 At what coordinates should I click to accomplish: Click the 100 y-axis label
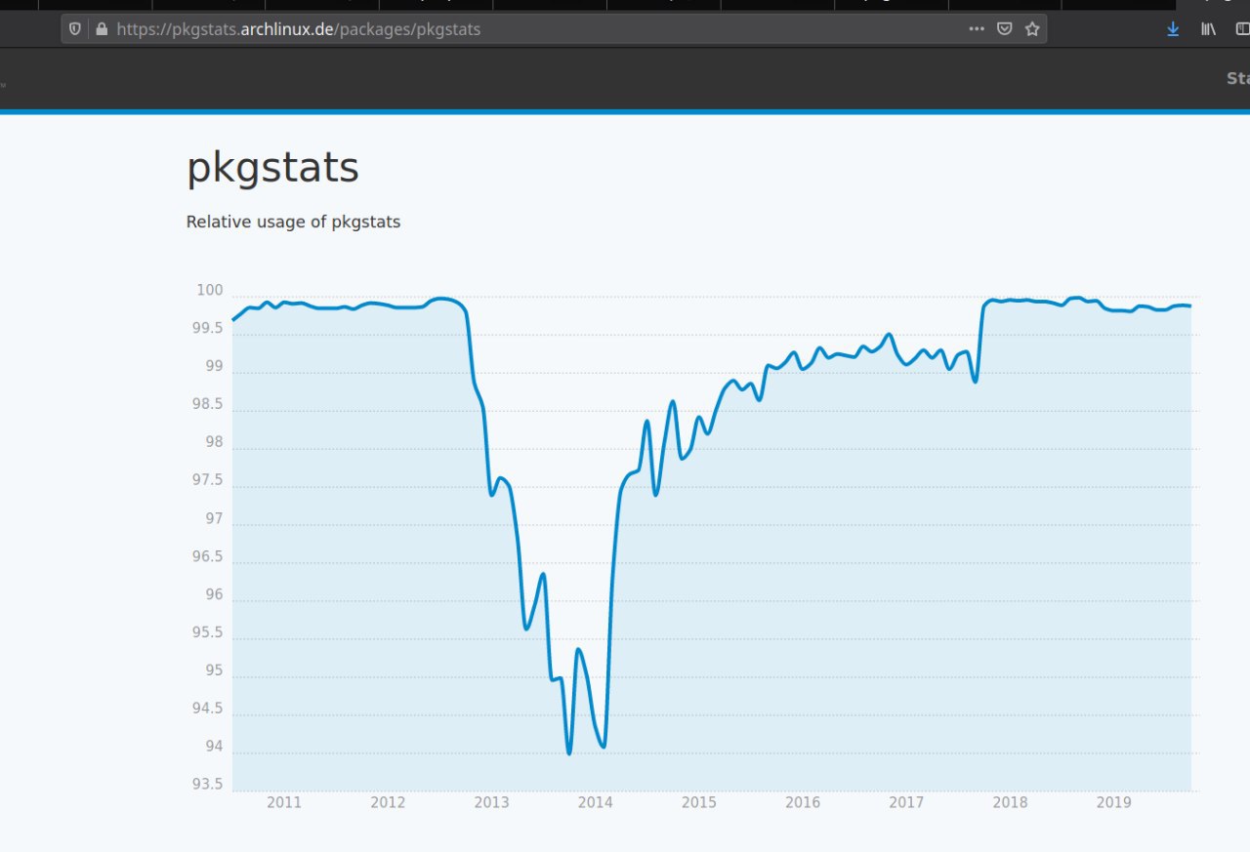pyautogui.click(x=210, y=291)
